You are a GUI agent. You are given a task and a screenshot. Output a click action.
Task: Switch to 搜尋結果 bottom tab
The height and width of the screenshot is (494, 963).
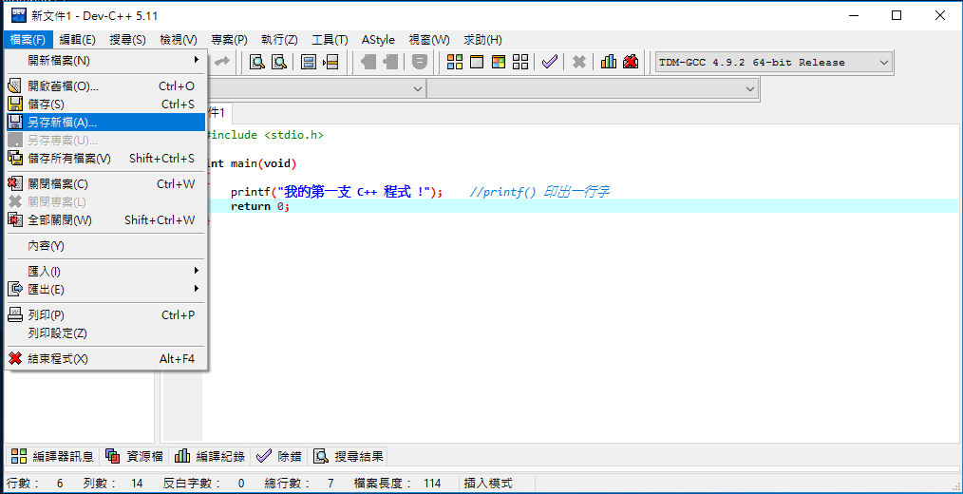tap(349, 456)
